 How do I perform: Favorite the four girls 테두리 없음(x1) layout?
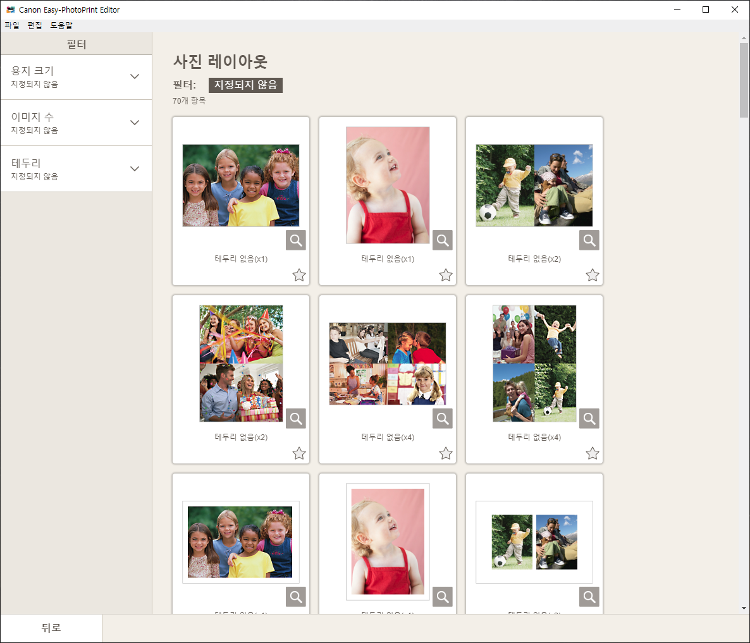[299, 275]
